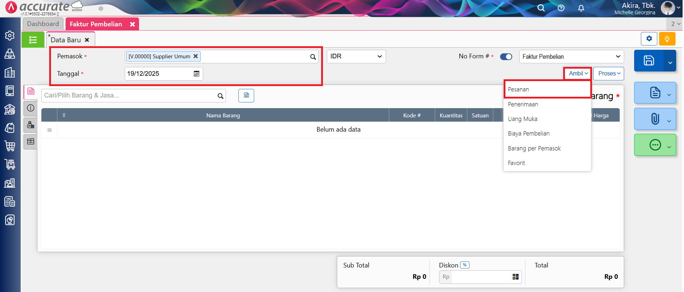This screenshot has width=684, height=292.
Task: Click the green list view icon
Action: pyautogui.click(x=33, y=39)
